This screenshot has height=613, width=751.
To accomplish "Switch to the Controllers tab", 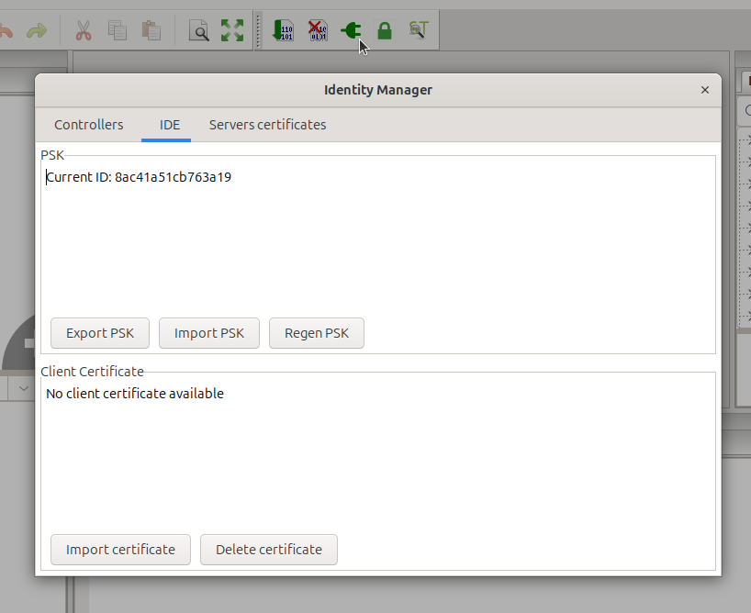I will pyautogui.click(x=89, y=125).
